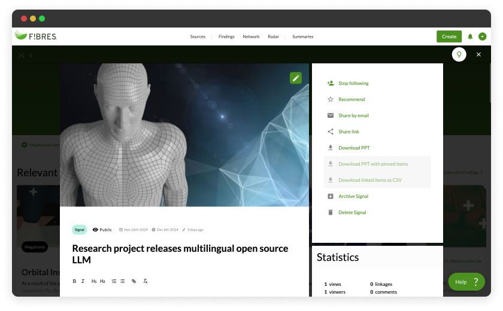Image resolution: width=503 pixels, height=311 pixels.
Task: Click View all in Findings link
Action: (463, 173)
